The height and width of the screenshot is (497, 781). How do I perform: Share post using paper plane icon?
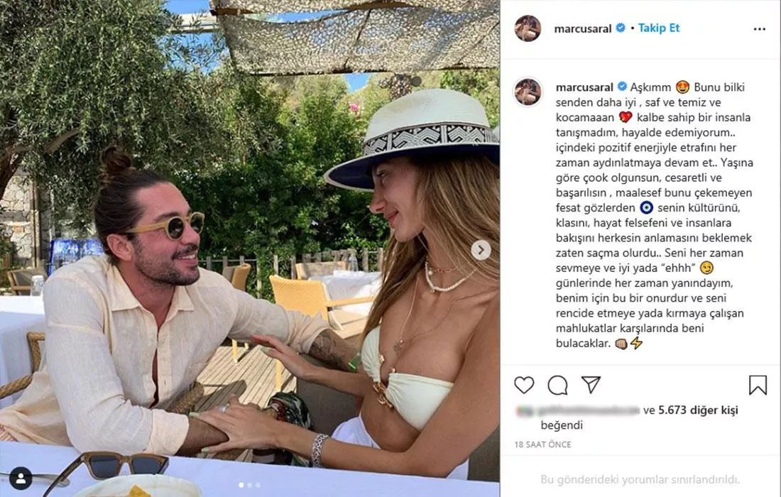coord(591,385)
